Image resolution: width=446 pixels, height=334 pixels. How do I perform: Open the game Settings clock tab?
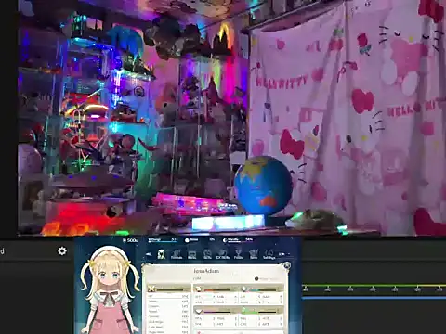click(269, 254)
